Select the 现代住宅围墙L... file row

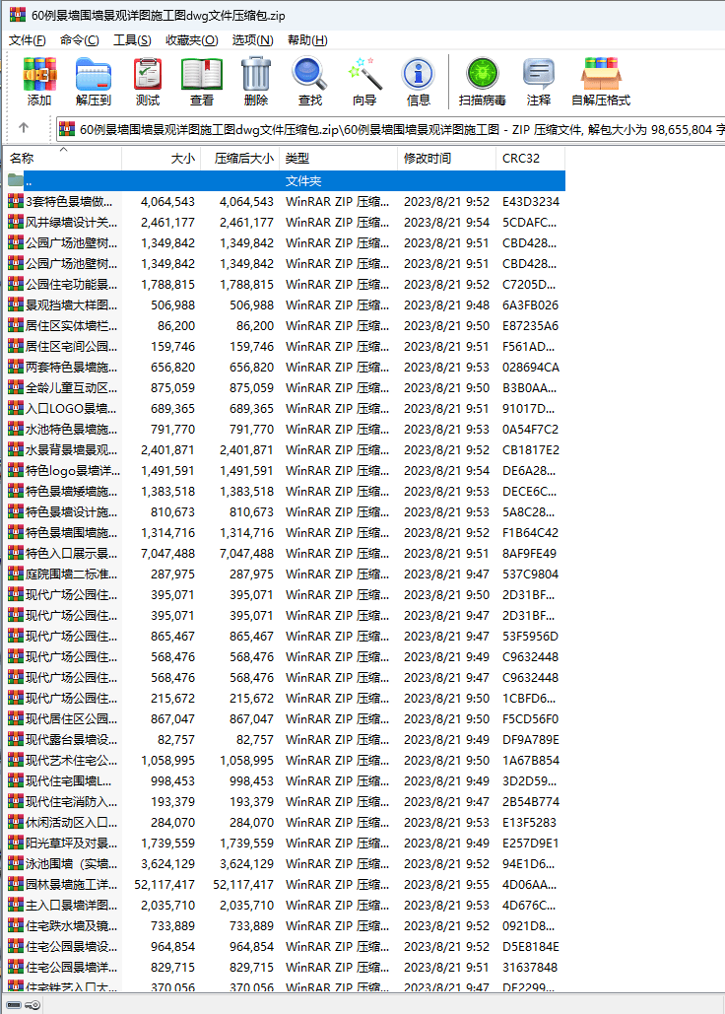click(x=286, y=780)
